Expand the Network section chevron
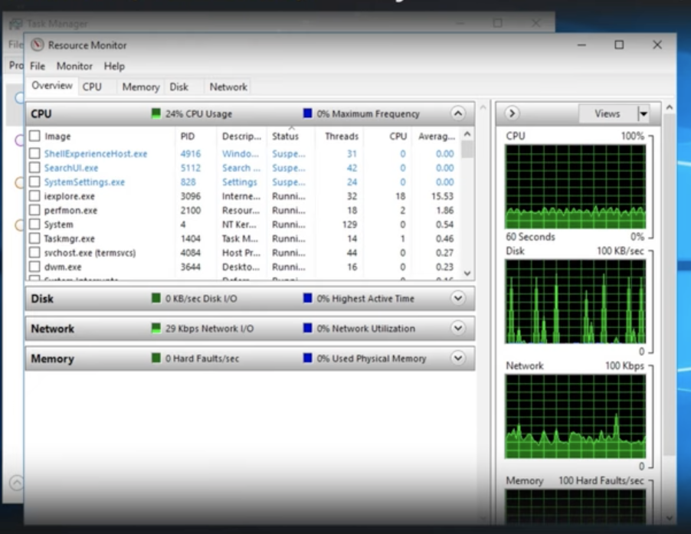Viewport: 691px width, 534px height. pyautogui.click(x=458, y=328)
